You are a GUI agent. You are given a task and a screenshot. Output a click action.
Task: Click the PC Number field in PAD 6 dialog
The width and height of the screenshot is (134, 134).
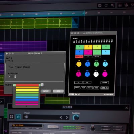tap(11, 77)
